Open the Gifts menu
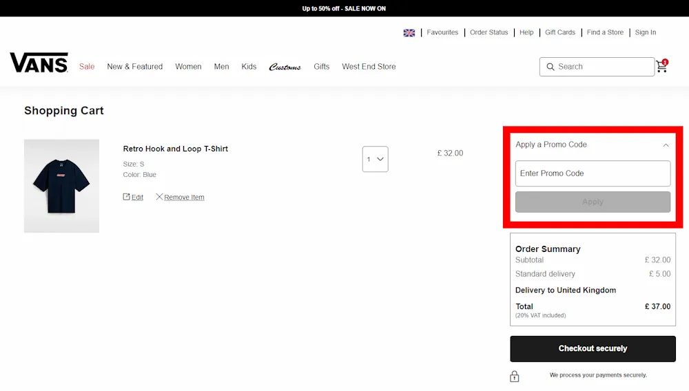The image size is (689, 391). [x=322, y=67]
